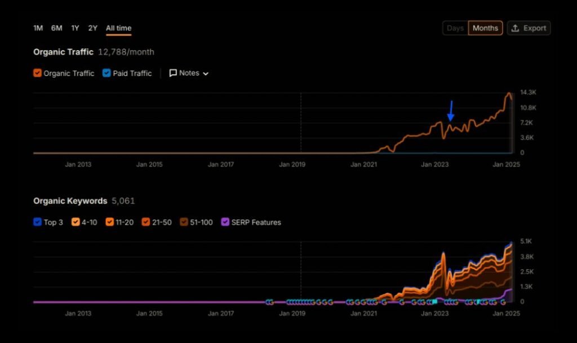Select the 1Y time range

point(75,28)
